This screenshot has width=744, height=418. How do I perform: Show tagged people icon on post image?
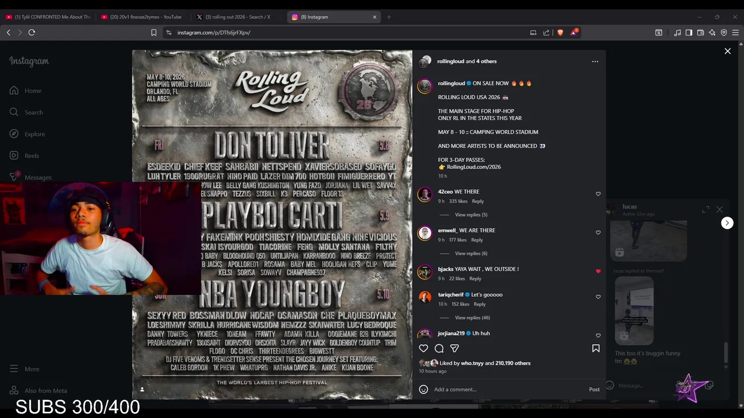pos(142,390)
